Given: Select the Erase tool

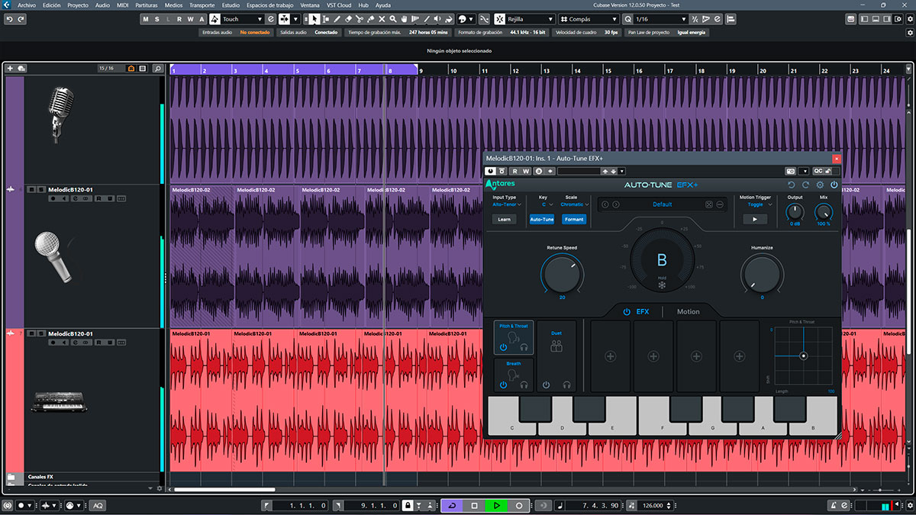Looking at the screenshot, I should [x=348, y=19].
